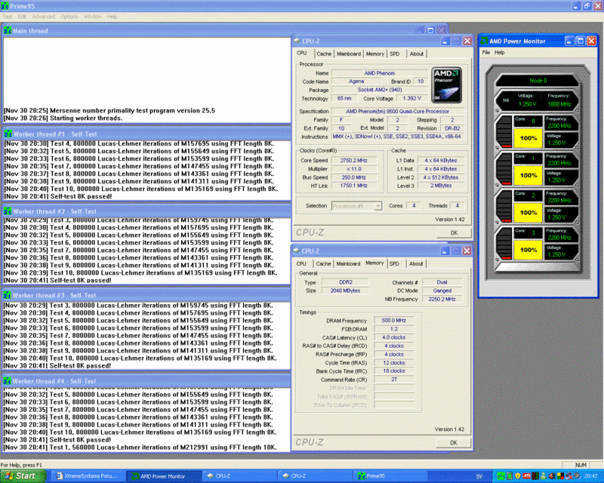Click the Core 1 load bar gauge
This screenshot has width=604, height=483.
[x=504, y=169]
